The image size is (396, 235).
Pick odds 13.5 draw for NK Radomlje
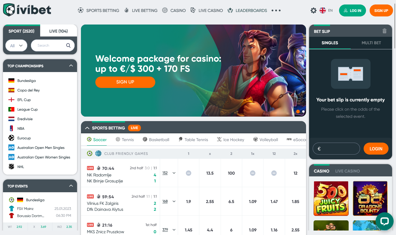point(210,173)
